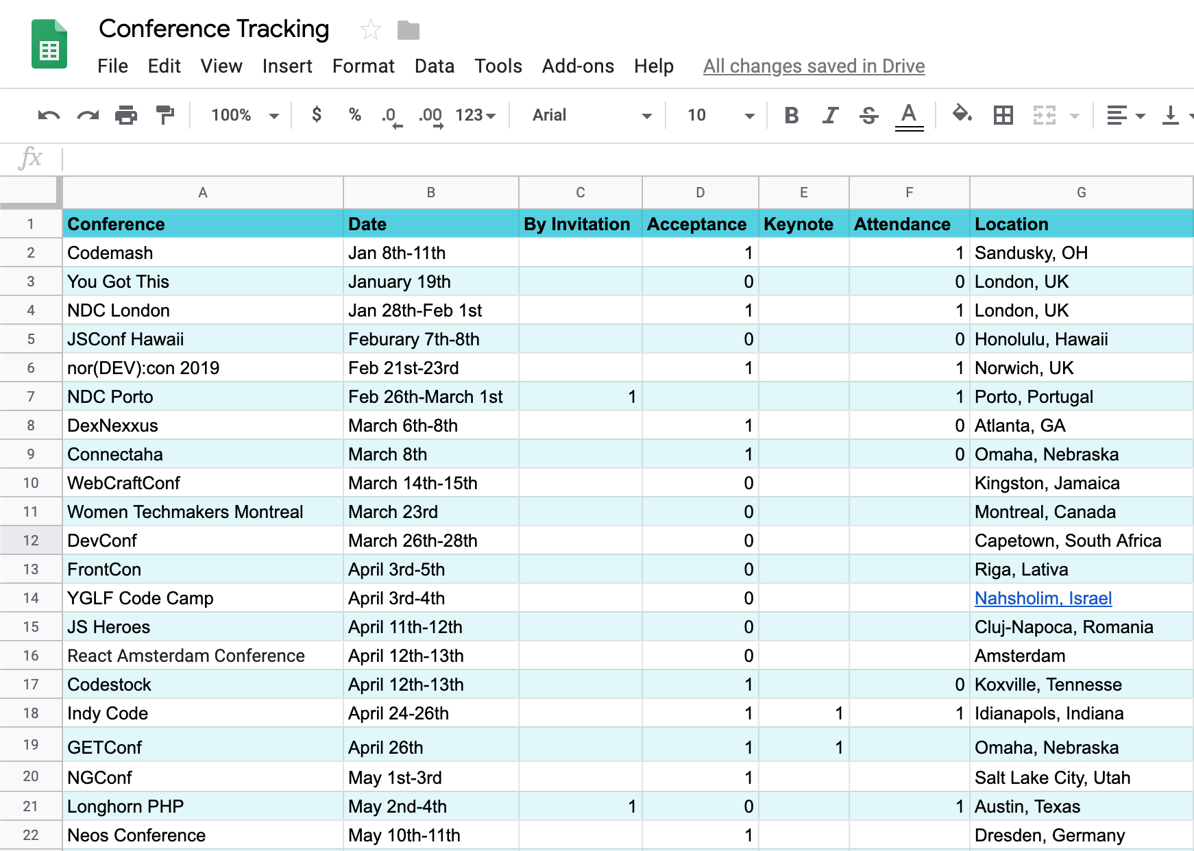Select the By Invitation header cell
Image resolution: width=1194 pixels, height=851 pixels.
tap(581, 224)
